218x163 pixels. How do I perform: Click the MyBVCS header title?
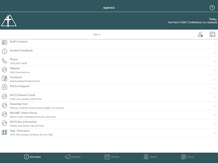(109, 8)
